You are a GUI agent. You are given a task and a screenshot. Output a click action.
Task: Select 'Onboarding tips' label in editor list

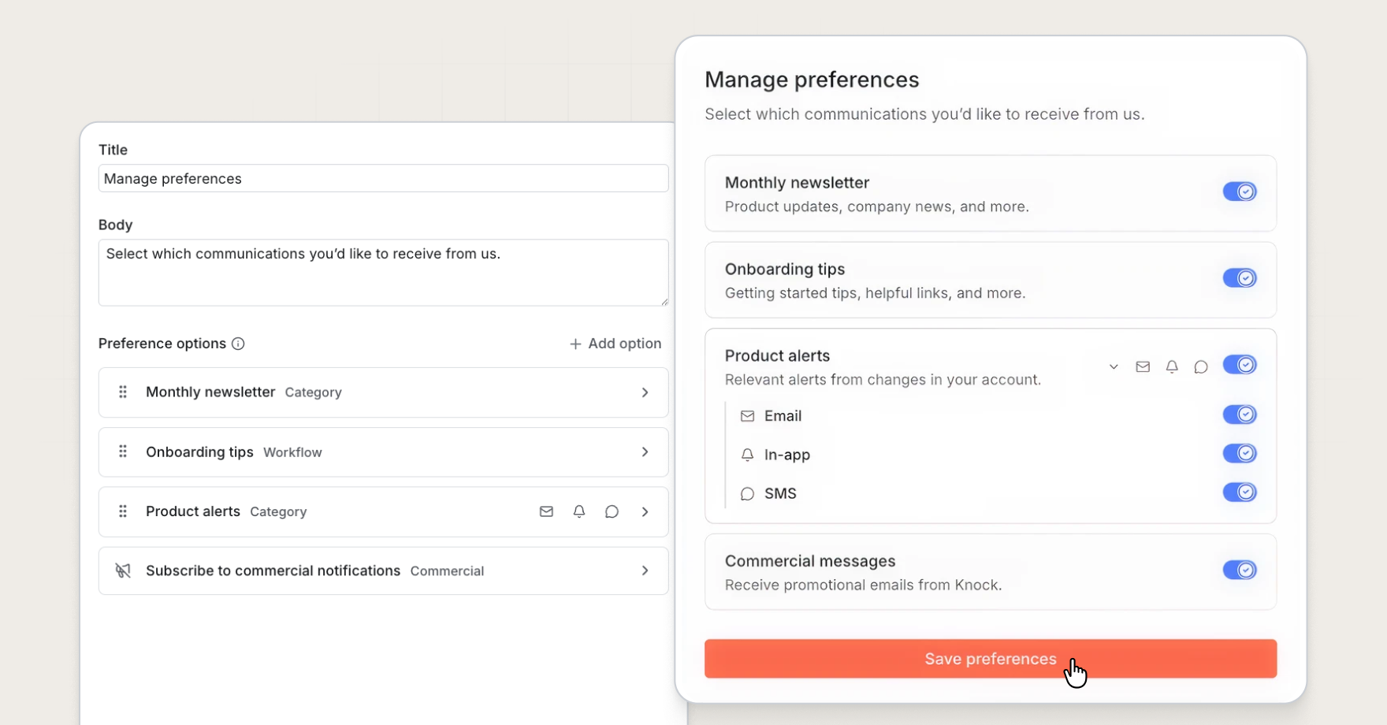click(x=199, y=452)
